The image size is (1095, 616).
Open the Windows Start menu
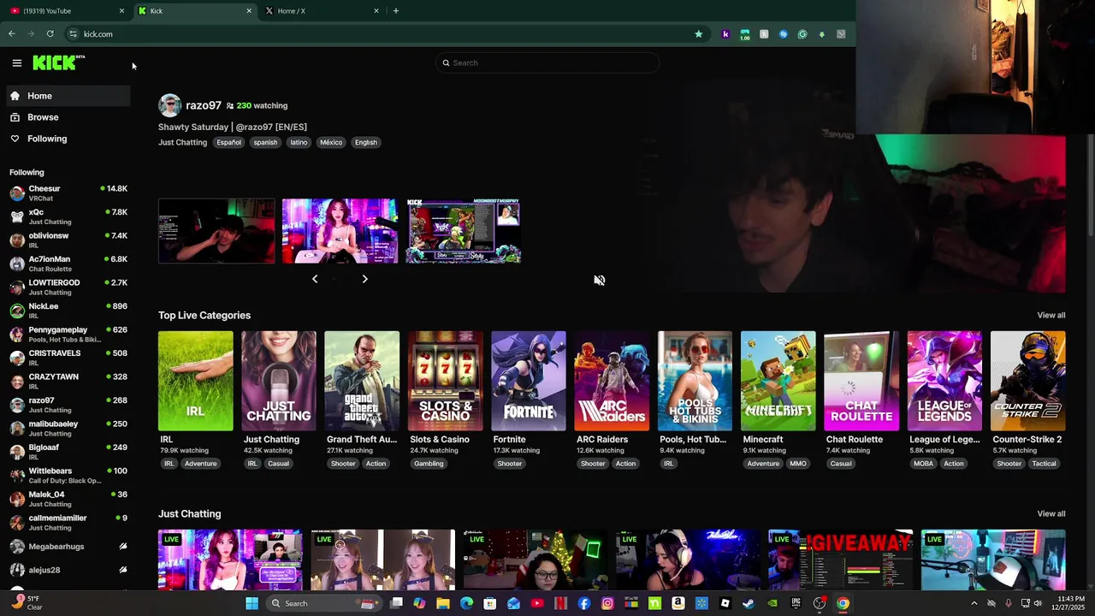point(252,603)
